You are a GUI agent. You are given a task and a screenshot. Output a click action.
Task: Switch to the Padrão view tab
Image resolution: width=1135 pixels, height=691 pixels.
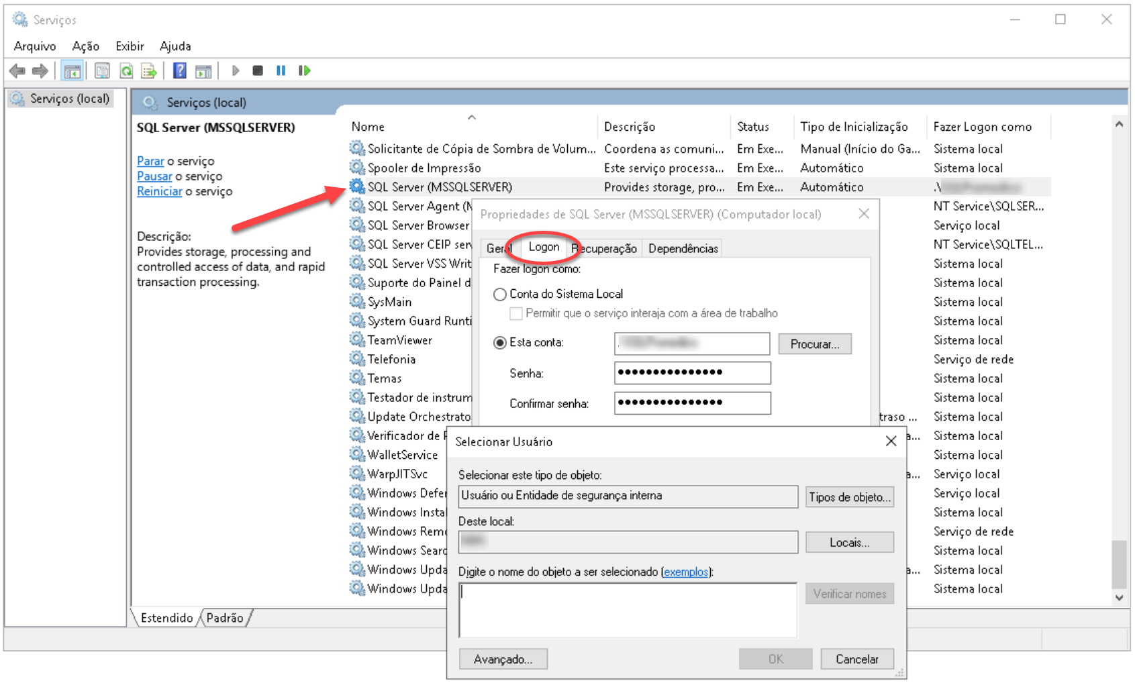pos(225,618)
